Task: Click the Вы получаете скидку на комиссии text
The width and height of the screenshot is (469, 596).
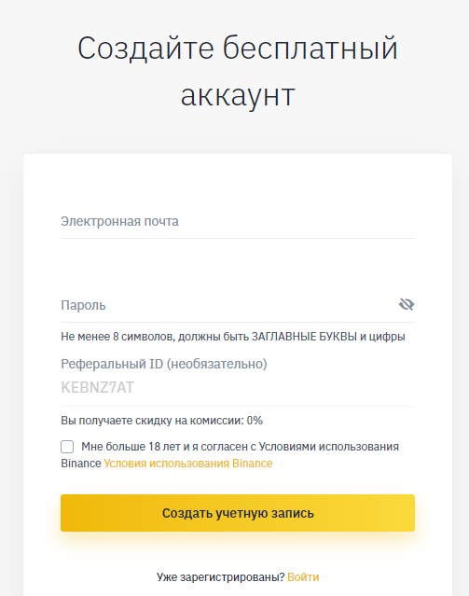Action: pos(152,421)
